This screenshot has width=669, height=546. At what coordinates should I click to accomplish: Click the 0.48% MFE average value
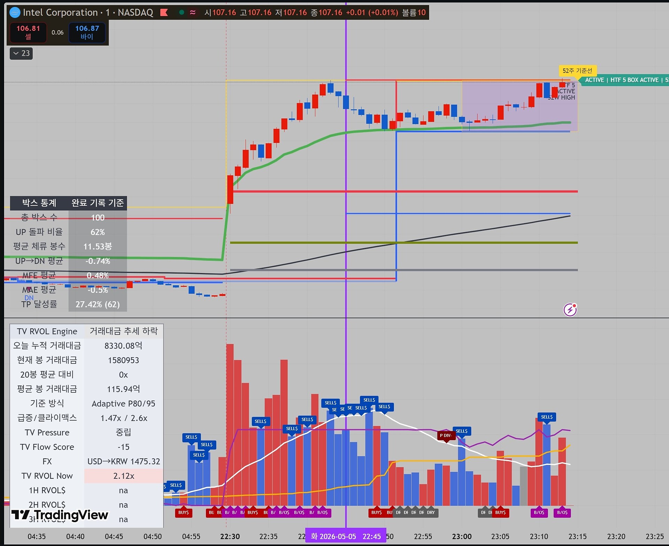pos(98,275)
